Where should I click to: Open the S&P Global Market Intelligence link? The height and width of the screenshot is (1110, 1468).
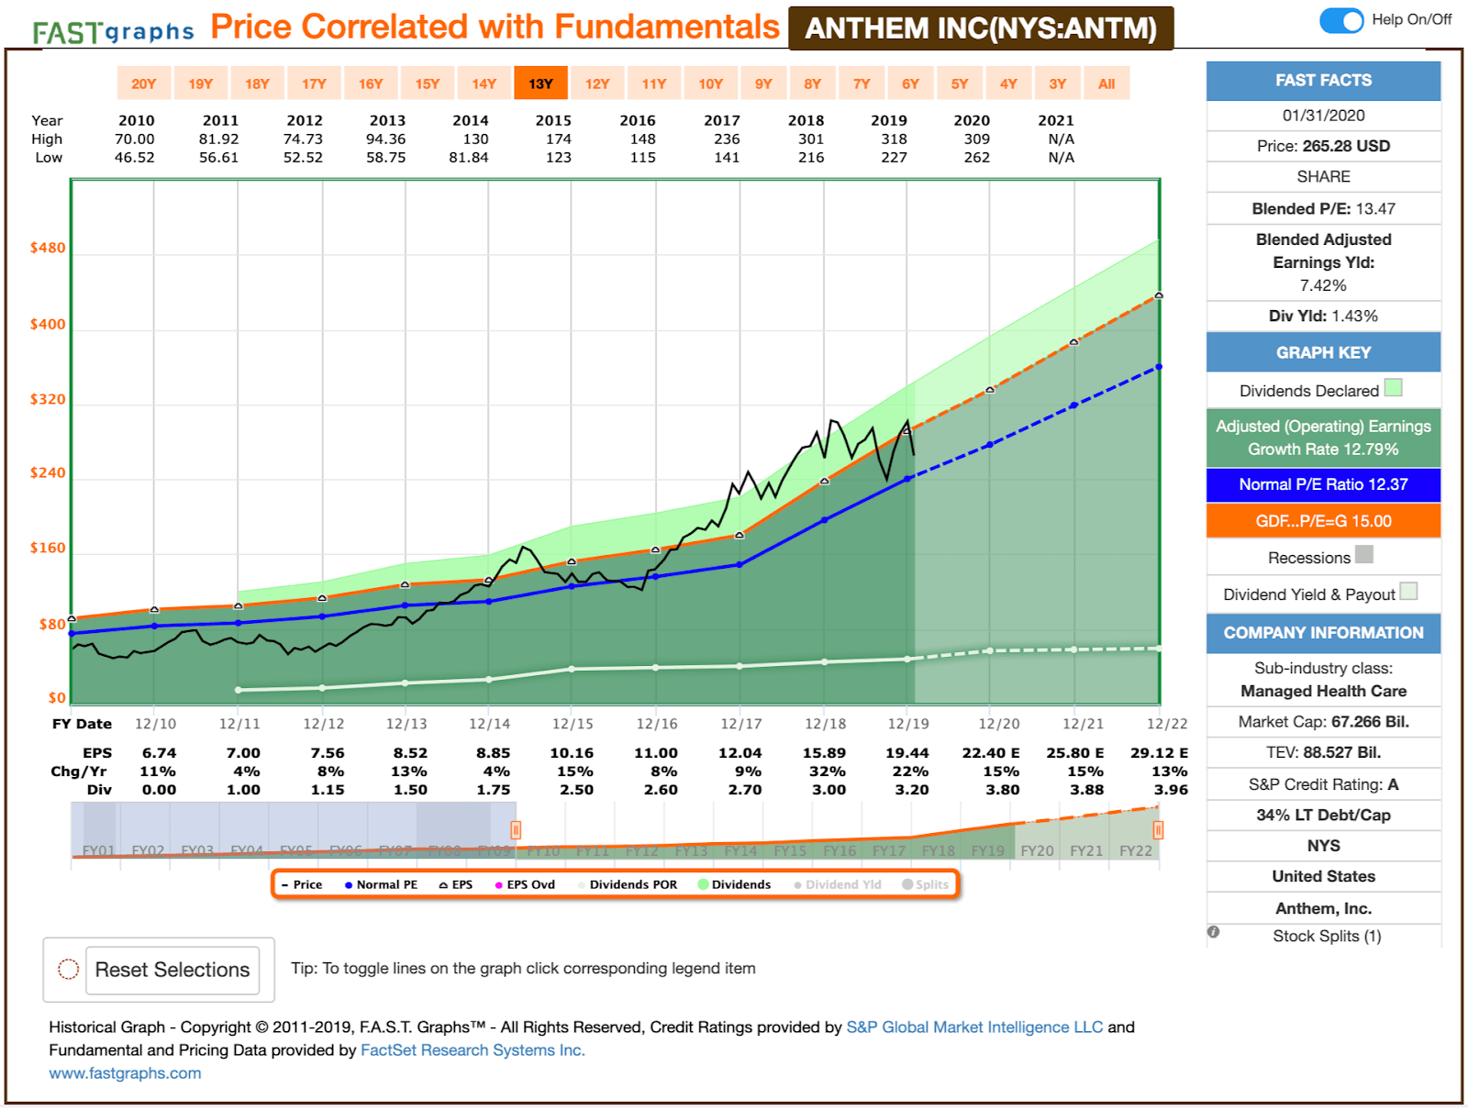tap(974, 1027)
